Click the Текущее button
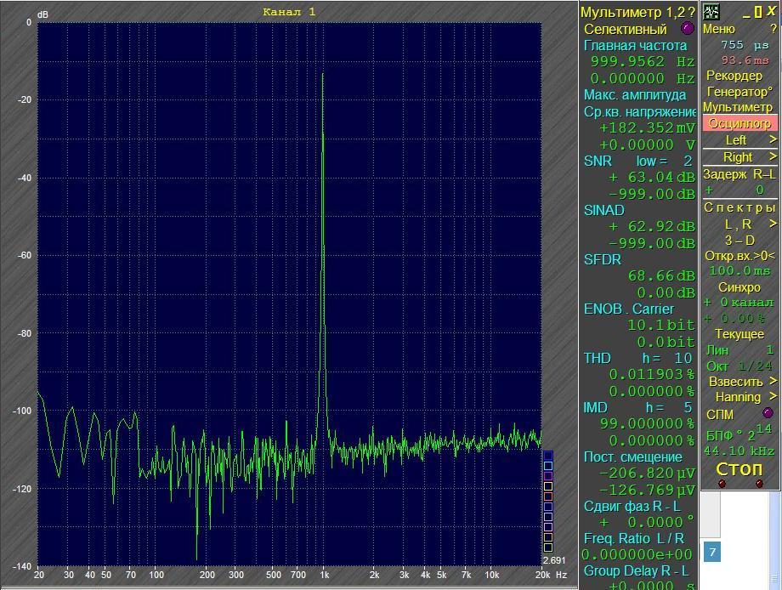 coord(739,334)
